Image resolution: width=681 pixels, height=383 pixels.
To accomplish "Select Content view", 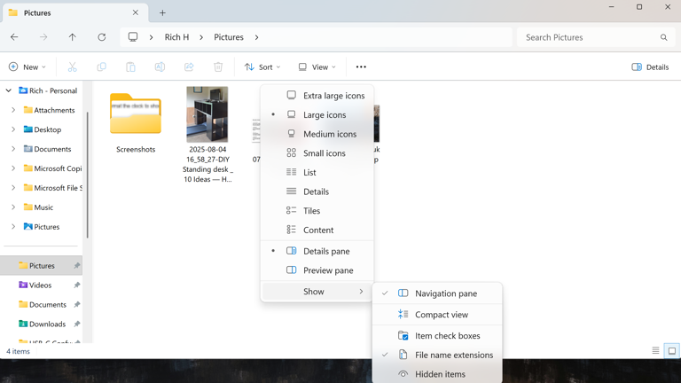I will [x=317, y=230].
